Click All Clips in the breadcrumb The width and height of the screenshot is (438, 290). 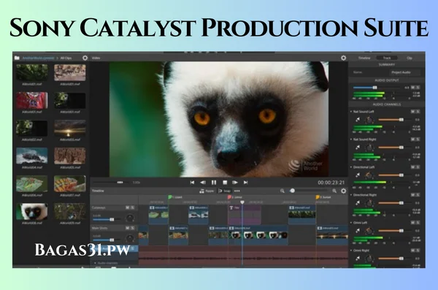click(66, 58)
